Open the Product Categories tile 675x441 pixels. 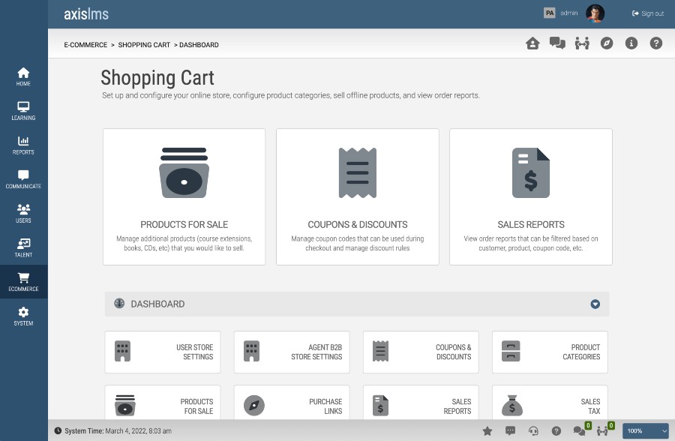coord(550,352)
